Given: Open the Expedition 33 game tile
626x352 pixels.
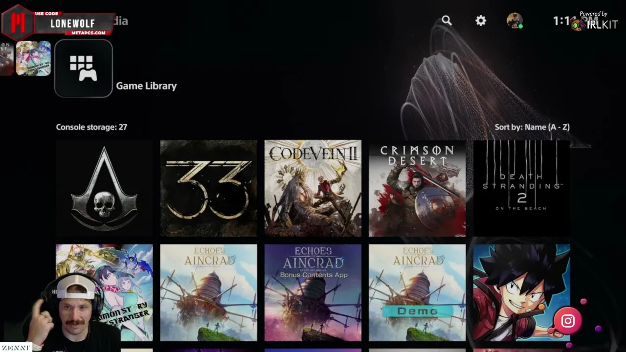Looking at the screenshot, I should tap(208, 189).
